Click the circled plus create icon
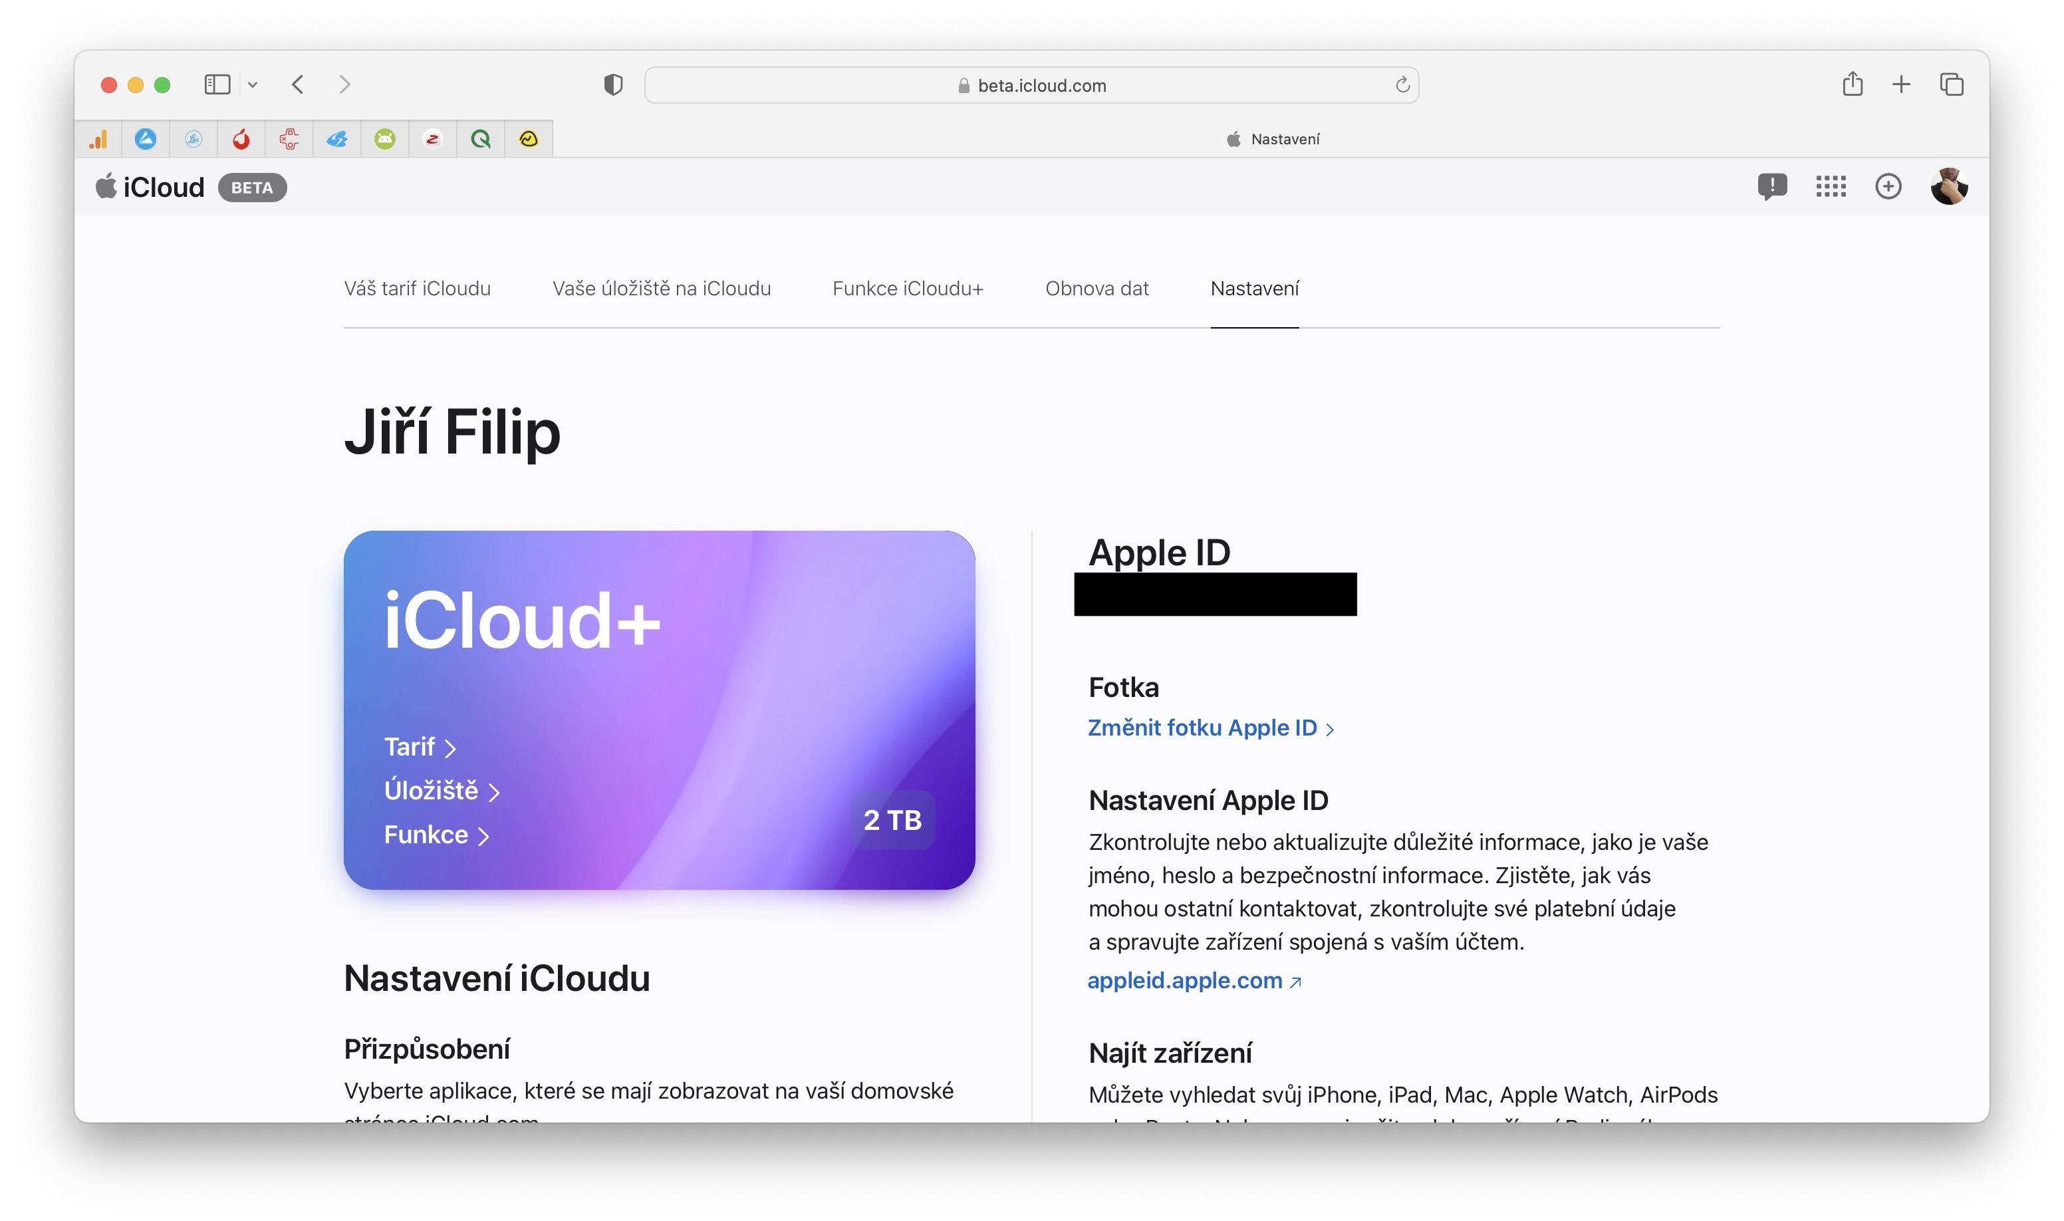Viewport: 2064px width, 1221px height. coord(1888,187)
